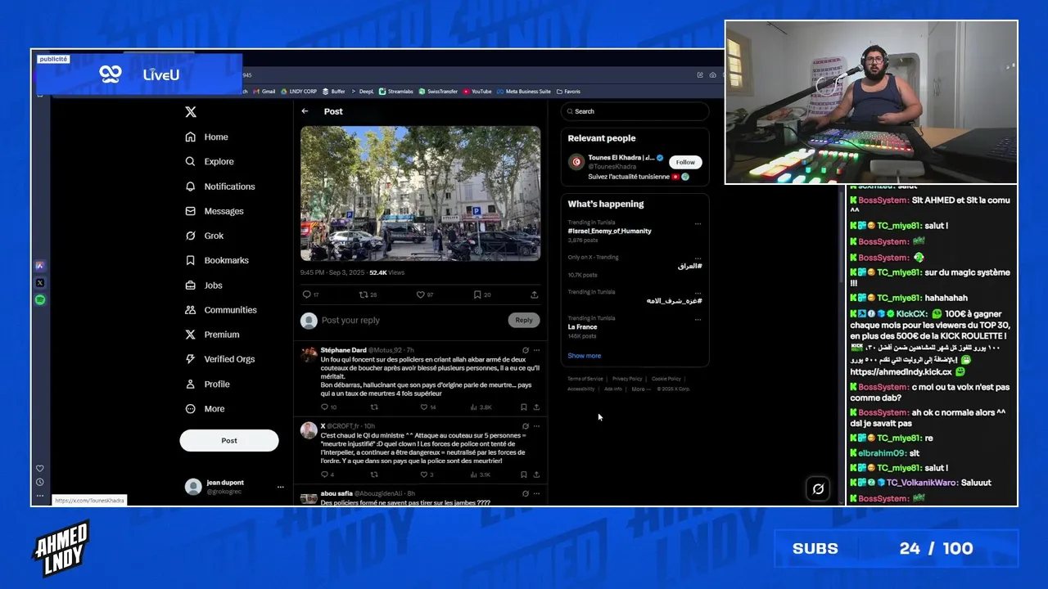Bookmark Stéphane Dard's reply

[524, 407]
